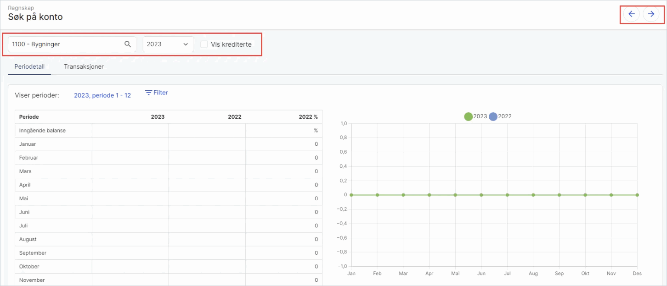Viewport: 667px width, 286px height.
Task: Select the Mai row label in table
Action: [x=24, y=198]
